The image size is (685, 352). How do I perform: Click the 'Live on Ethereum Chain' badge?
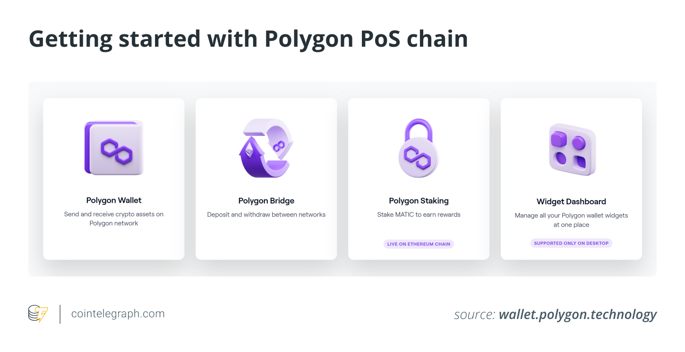point(419,244)
